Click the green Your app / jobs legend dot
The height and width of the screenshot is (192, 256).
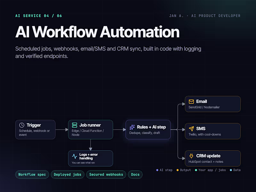[x=196, y=170]
